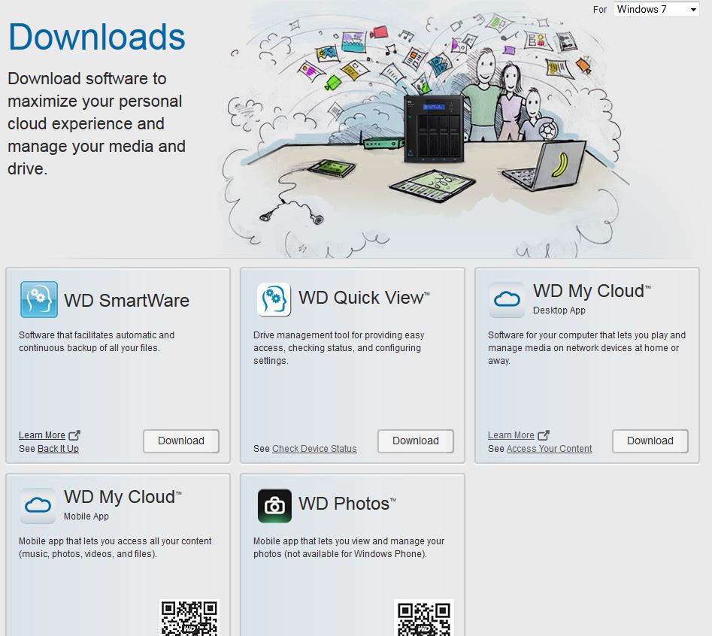Open the Windows 7 operating system dropdown
712x636 pixels.
(x=656, y=9)
